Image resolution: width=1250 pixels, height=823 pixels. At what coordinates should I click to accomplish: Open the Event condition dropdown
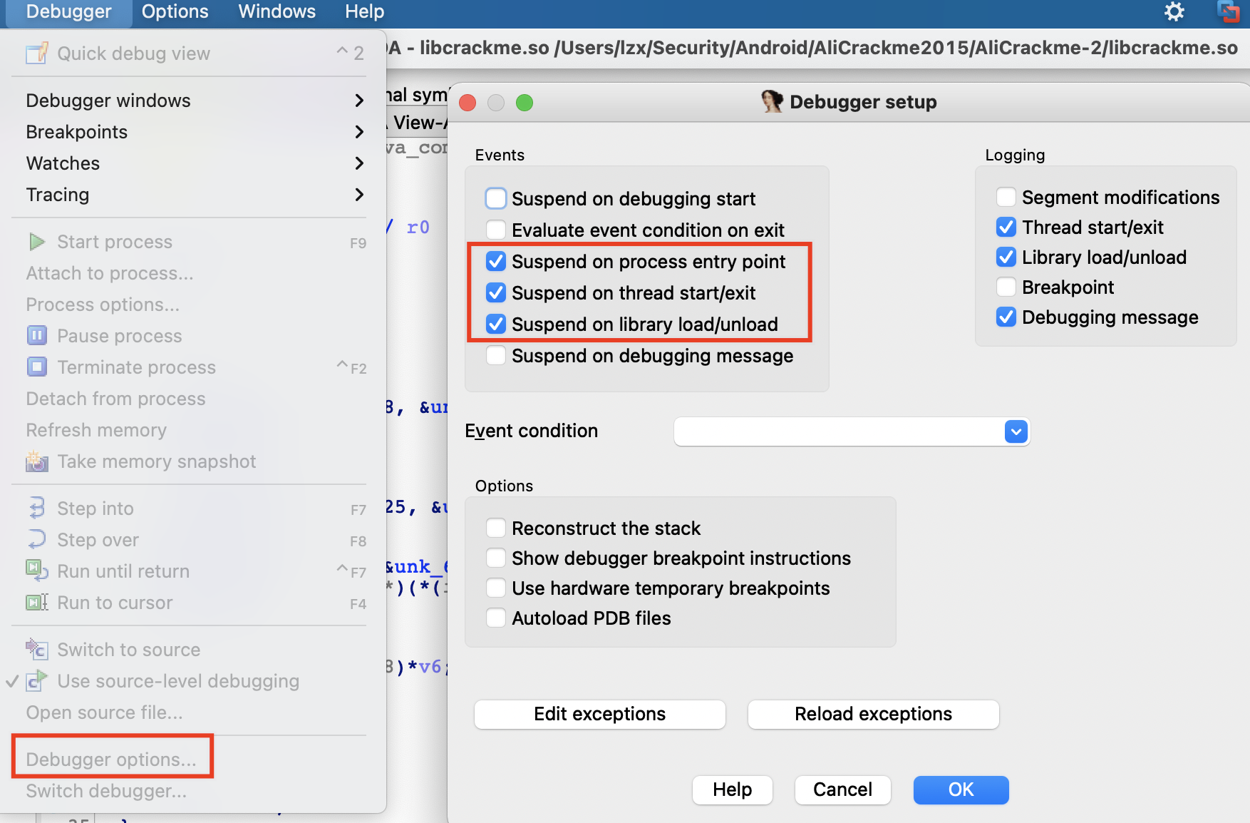tap(1016, 431)
